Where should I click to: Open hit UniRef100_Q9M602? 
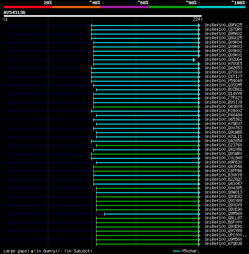click(x=223, y=34)
